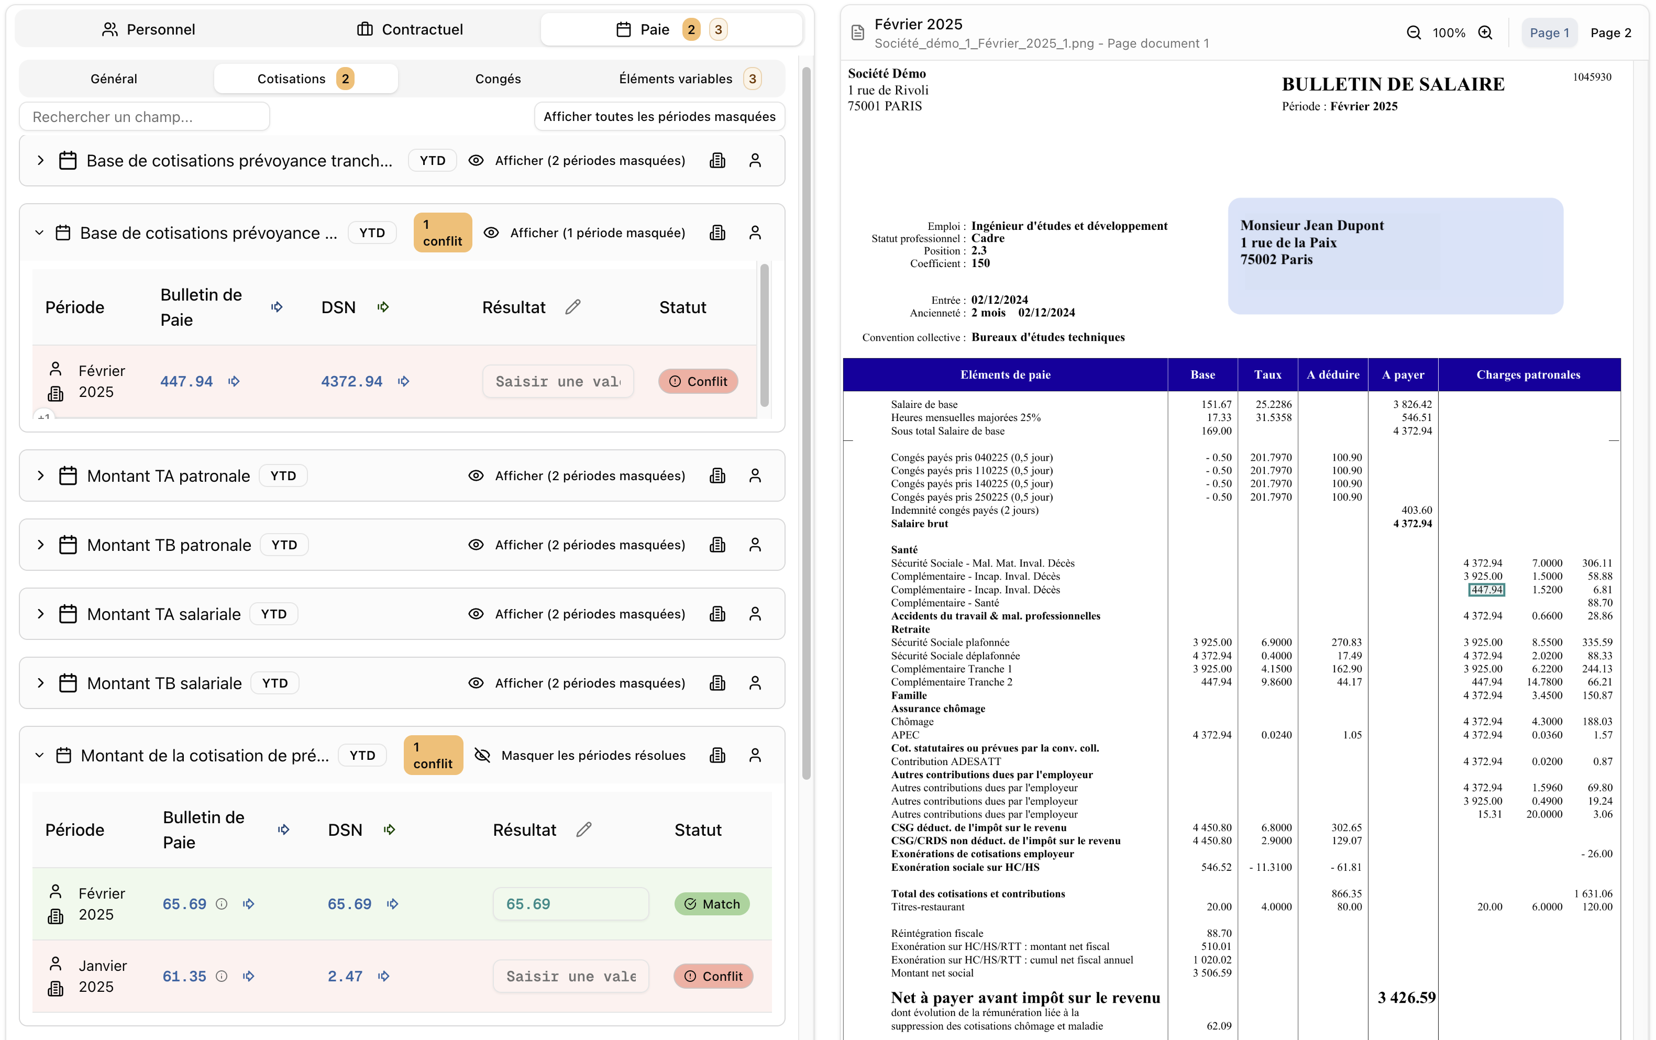Zoom in on the bulletin de salaire

pyautogui.click(x=1485, y=32)
